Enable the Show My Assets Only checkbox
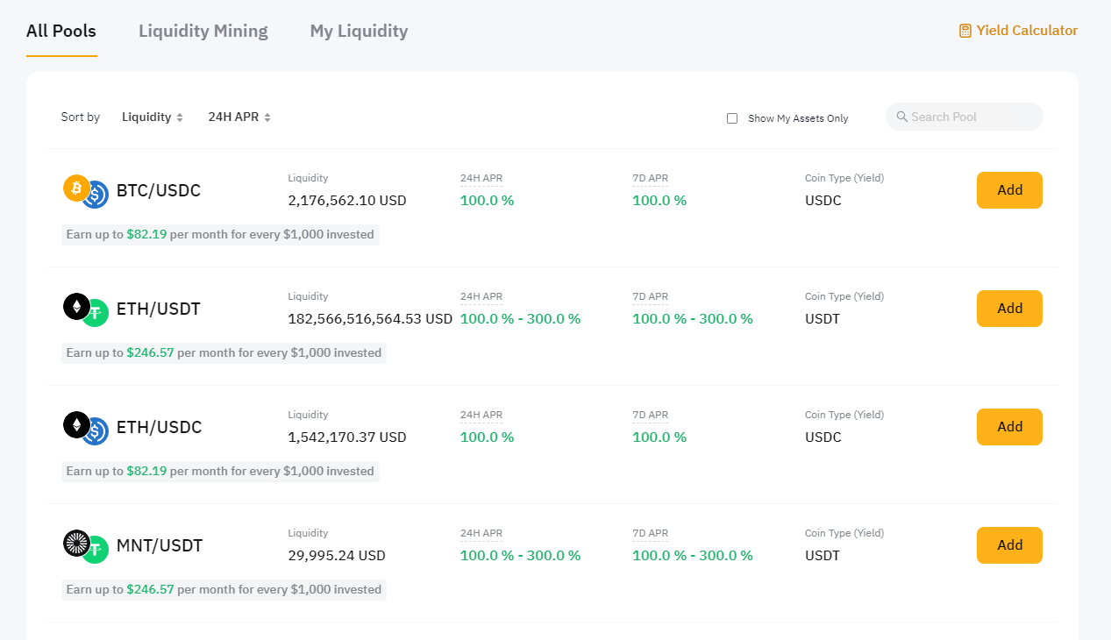The width and height of the screenshot is (1111, 640). pos(732,118)
